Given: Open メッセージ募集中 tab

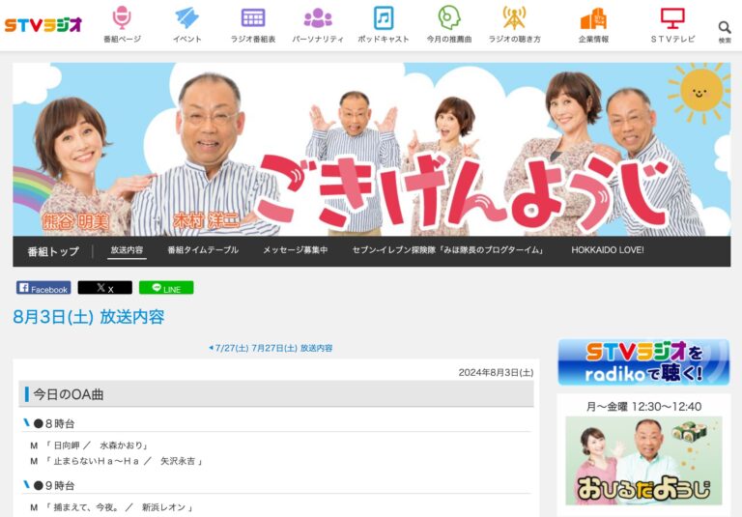Looking at the screenshot, I should click(x=296, y=250).
